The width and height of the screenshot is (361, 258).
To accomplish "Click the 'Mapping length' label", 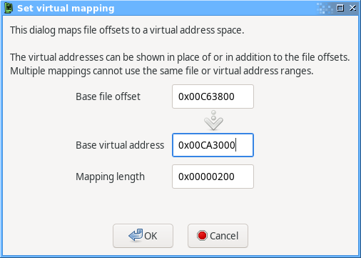I will pos(110,177).
